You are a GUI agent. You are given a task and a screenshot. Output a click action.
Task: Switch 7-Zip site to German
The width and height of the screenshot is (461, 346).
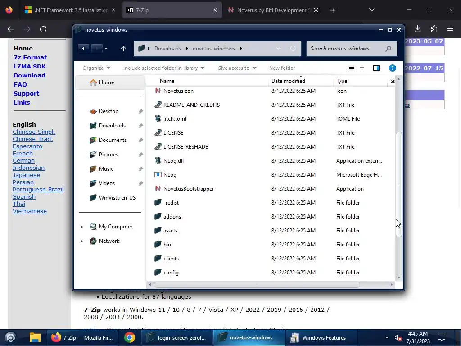pyautogui.click(x=23, y=161)
